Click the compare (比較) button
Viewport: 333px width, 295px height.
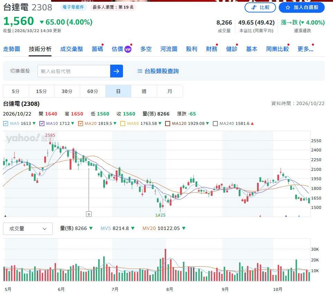pos(260,8)
